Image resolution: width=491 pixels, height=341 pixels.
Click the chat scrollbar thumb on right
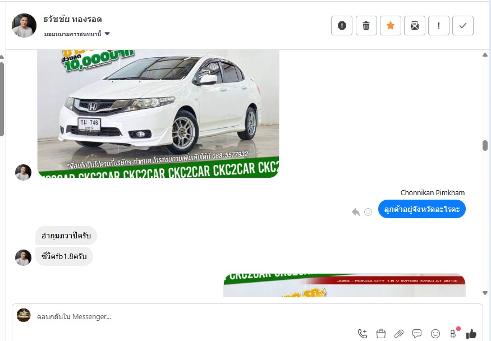coord(485,145)
